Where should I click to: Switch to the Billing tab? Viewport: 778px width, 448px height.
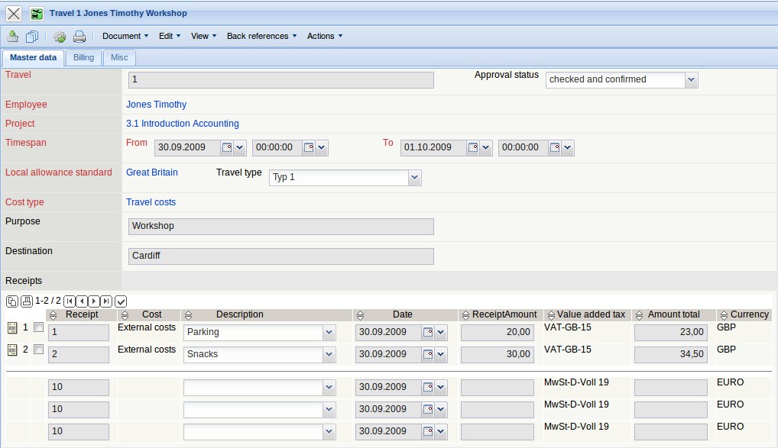pos(83,57)
